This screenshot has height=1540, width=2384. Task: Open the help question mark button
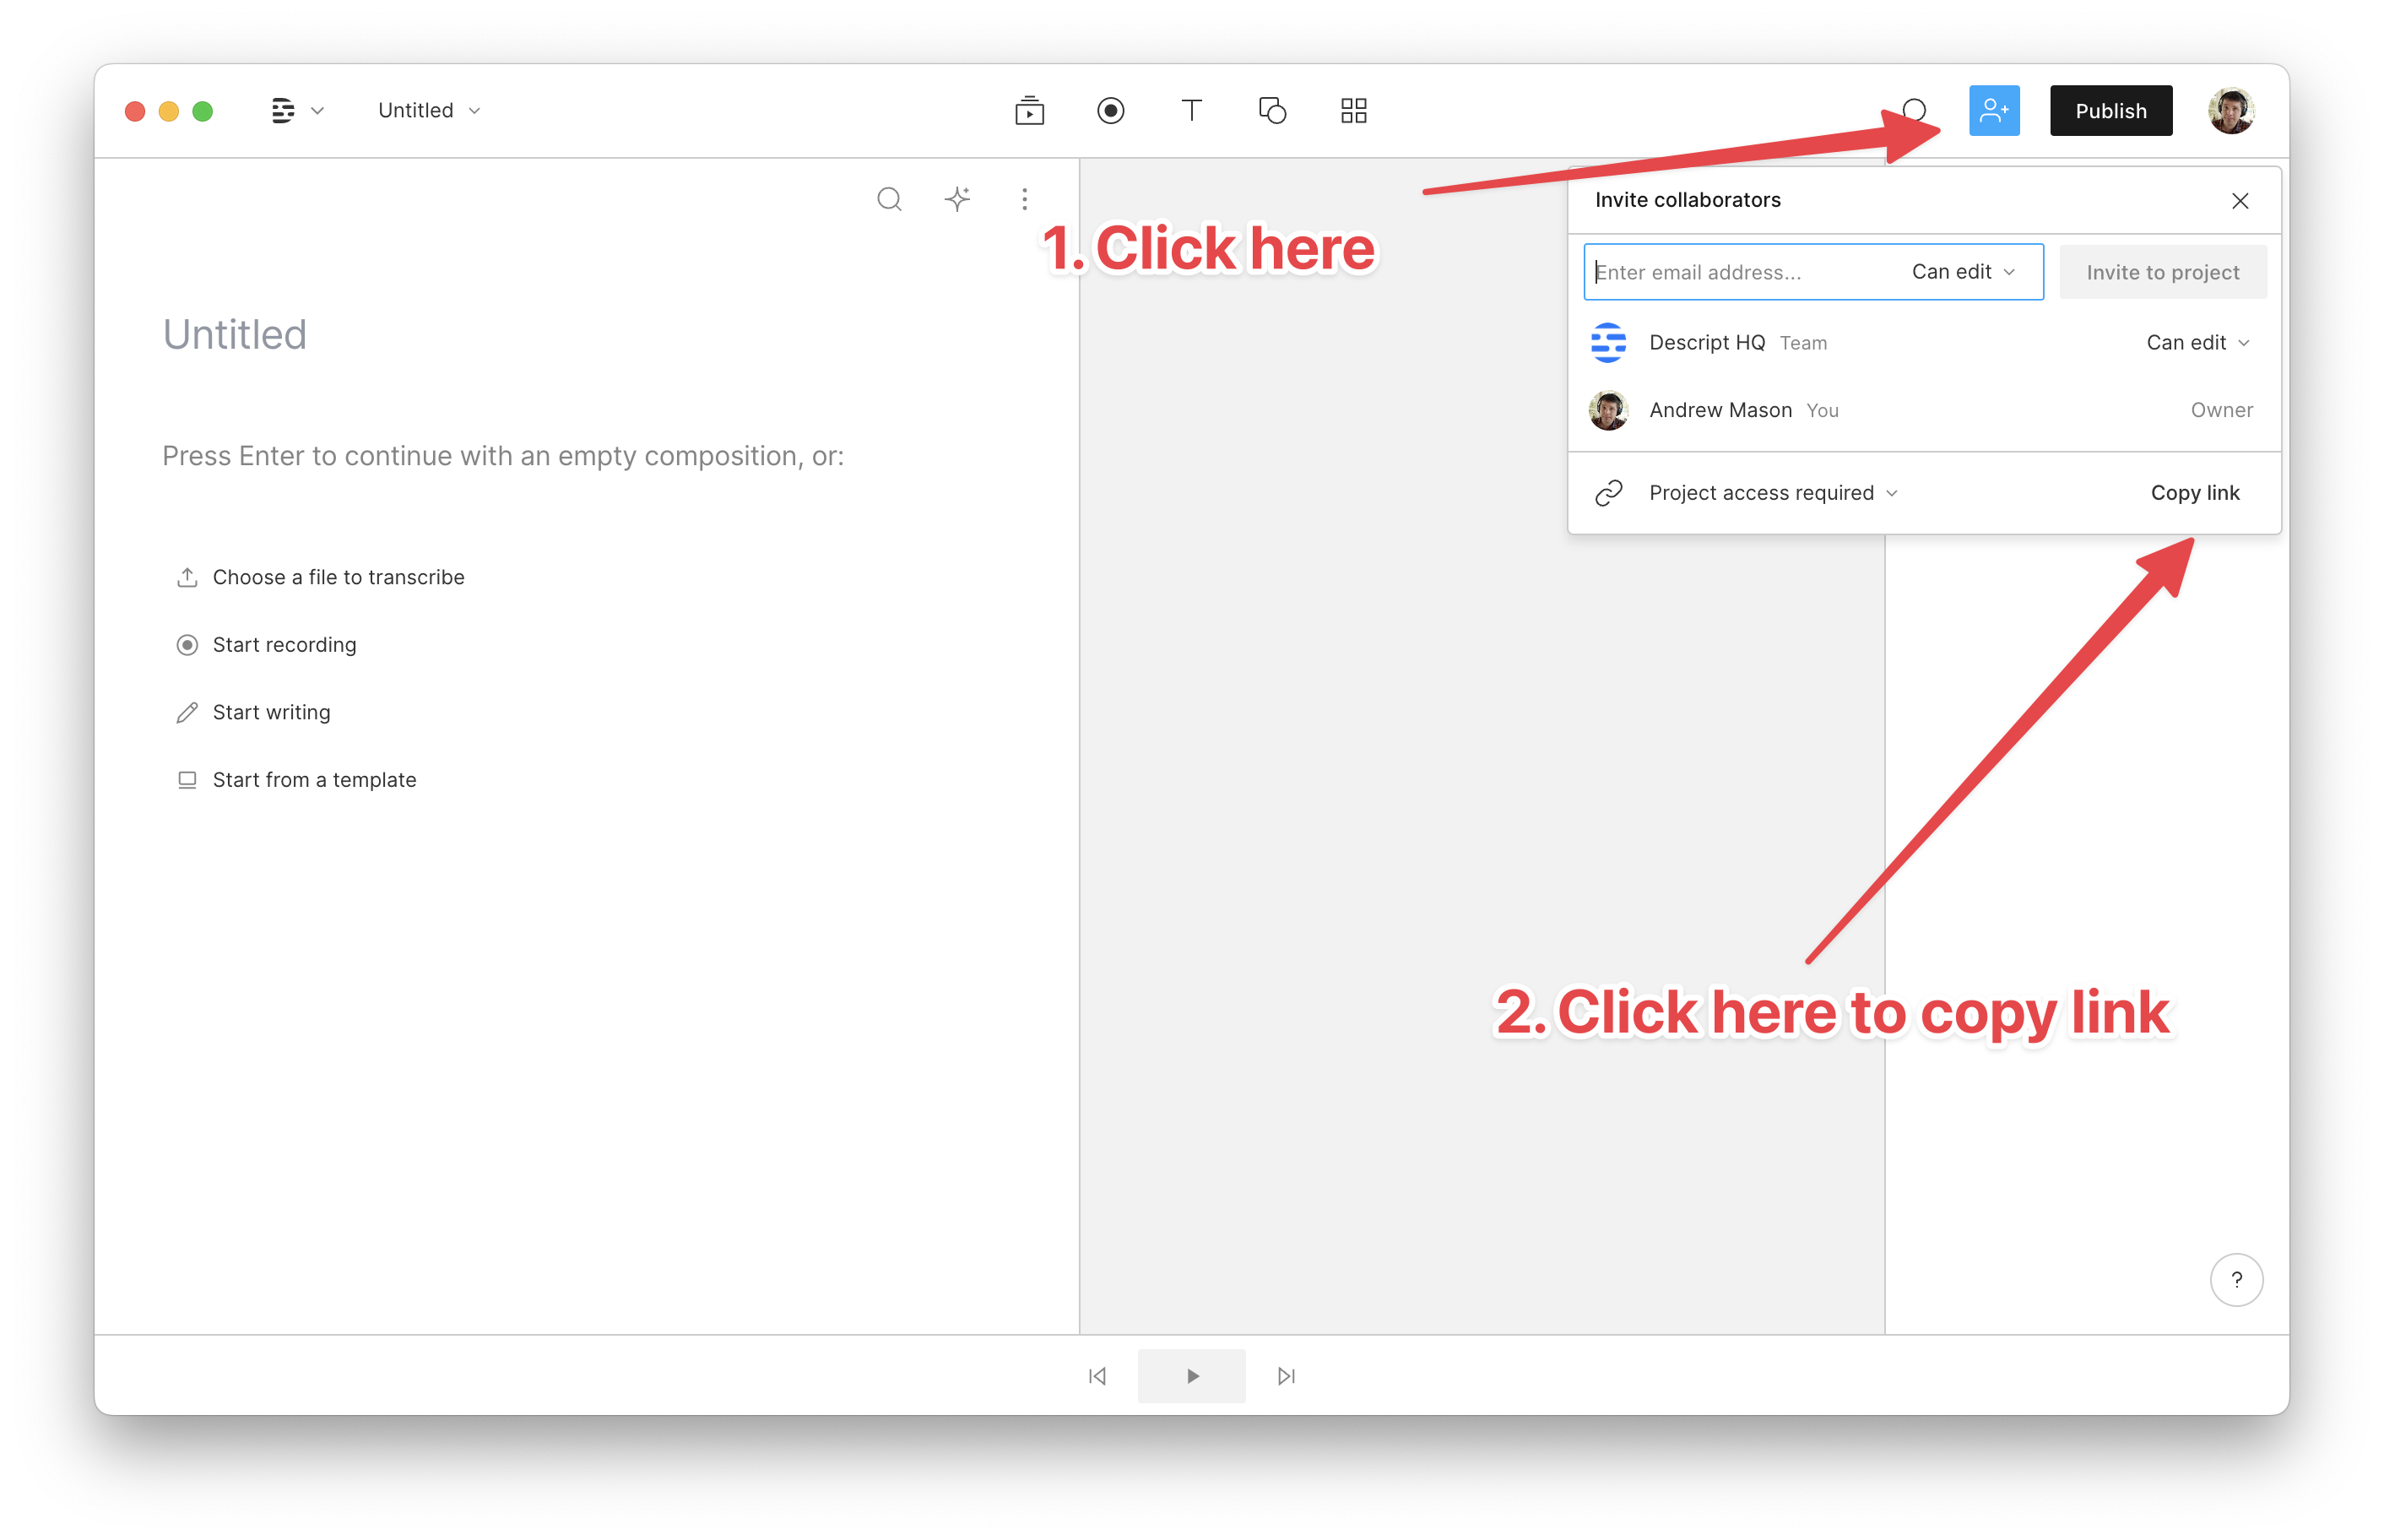pos(2235,1280)
